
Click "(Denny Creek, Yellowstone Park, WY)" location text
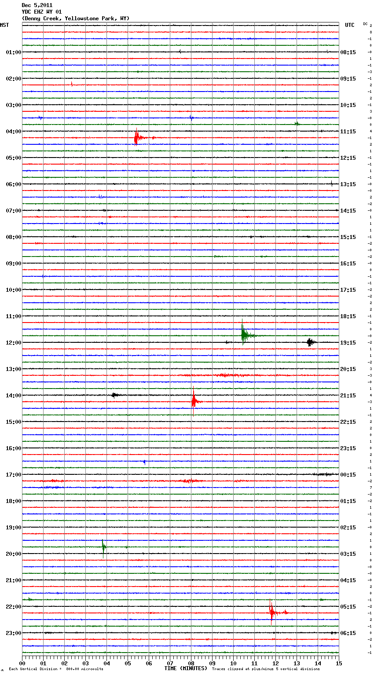[x=76, y=18]
